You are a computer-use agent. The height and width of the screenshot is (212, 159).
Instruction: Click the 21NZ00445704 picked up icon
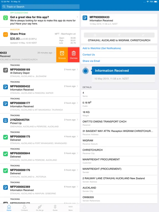tap(6, 120)
